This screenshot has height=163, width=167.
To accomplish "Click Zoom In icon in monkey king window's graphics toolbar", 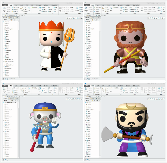I will [x=151, y=18].
